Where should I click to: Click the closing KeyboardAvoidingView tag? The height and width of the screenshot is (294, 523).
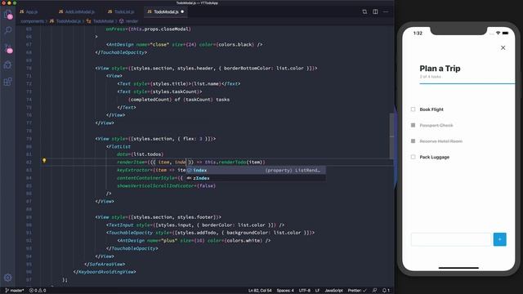point(104,272)
